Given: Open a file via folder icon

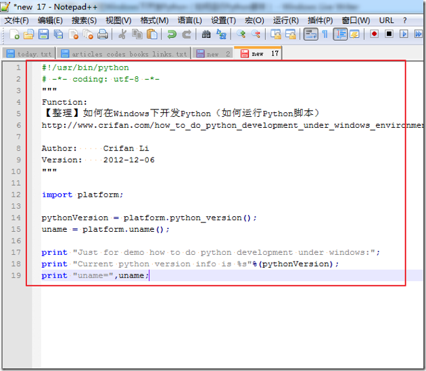Looking at the screenshot, I should point(28,34).
